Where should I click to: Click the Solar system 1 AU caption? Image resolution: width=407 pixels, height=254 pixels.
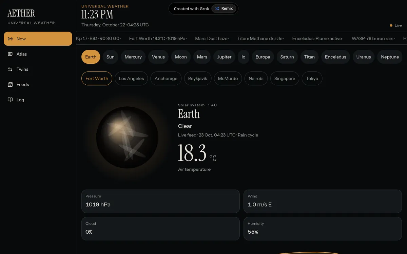[x=197, y=105]
